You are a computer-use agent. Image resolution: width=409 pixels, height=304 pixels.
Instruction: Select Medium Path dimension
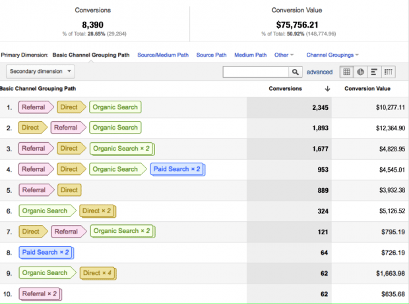[250, 55]
